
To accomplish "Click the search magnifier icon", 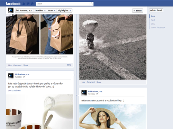I will (91, 4).
